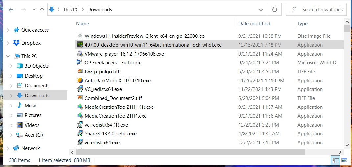Select the AutoDarkModeX moon icon
Image resolution: width=352 pixels, height=167 pixels.
80,80
